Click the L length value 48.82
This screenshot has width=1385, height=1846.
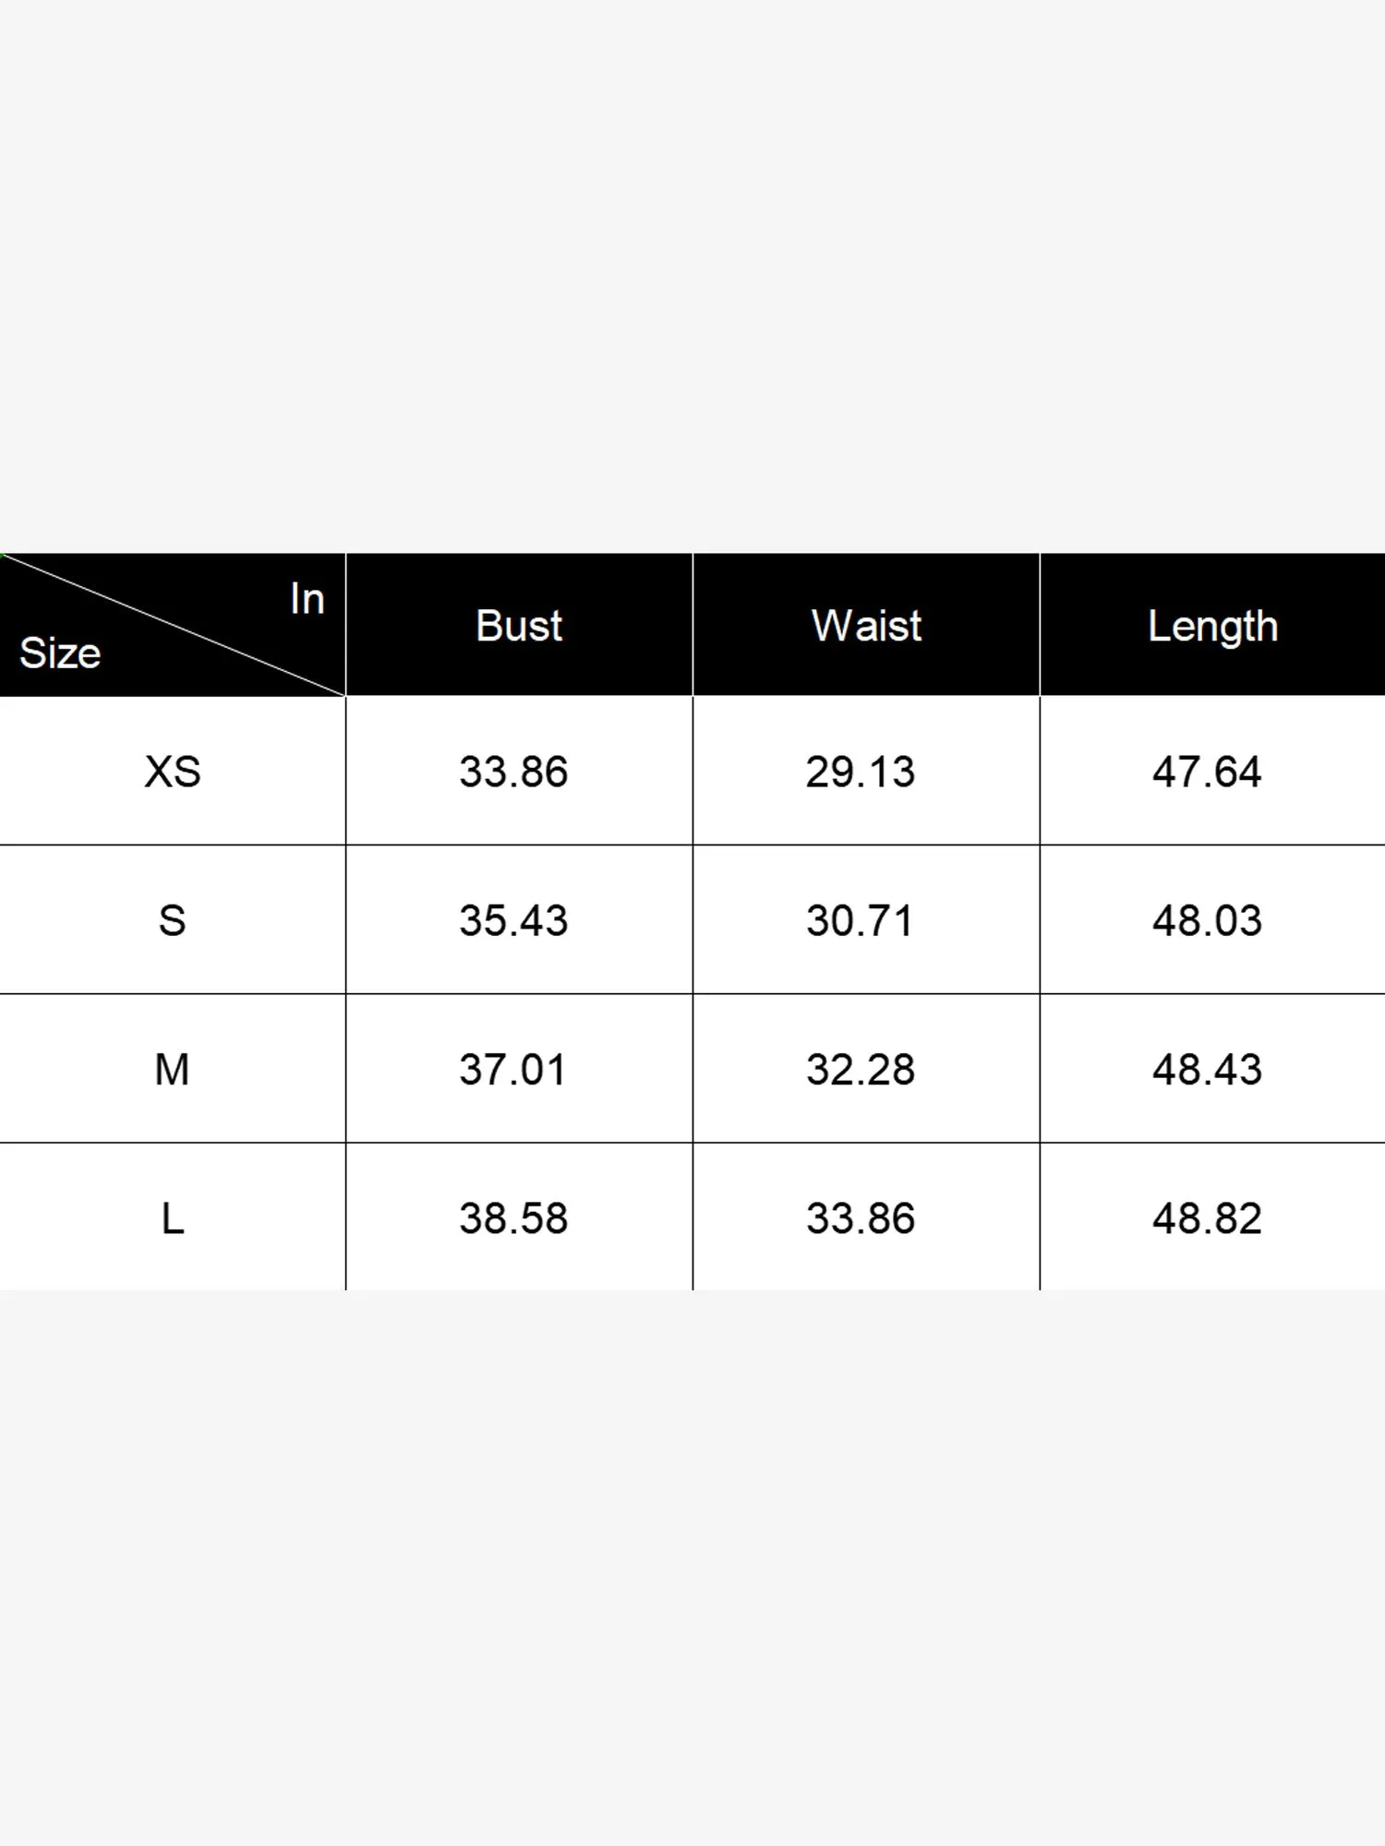(x=1207, y=1218)
